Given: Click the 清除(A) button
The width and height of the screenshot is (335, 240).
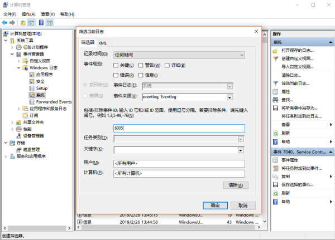Looking at the screenshot, I should 236,185.
